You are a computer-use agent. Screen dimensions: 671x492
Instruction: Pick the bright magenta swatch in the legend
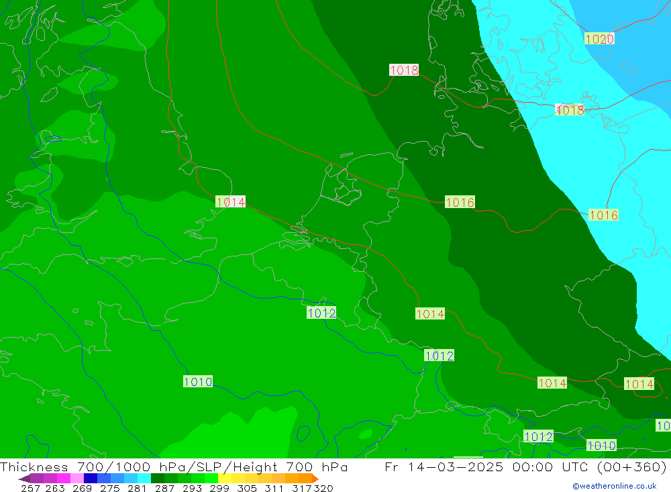pos(63,479)
